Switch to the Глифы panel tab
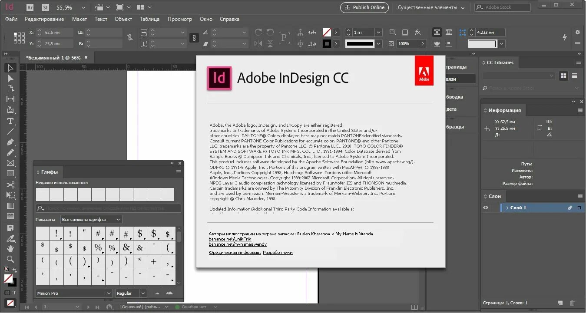586x313 pixels. 49,172
